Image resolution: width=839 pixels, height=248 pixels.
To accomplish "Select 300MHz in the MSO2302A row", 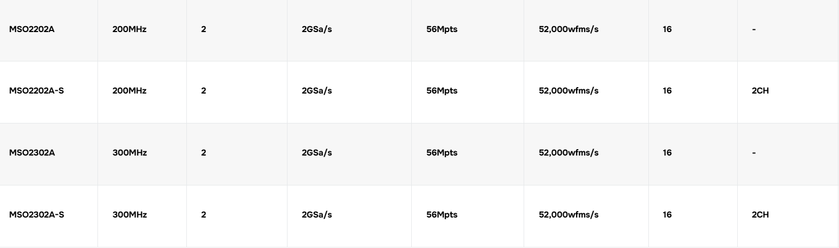I will click(x=130, y=153).
